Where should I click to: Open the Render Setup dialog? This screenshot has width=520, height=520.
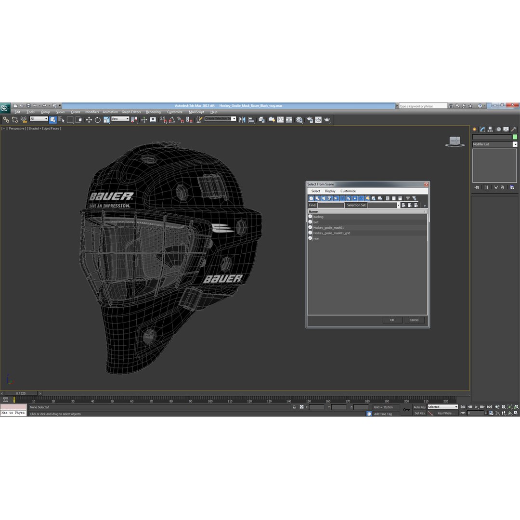point(310,120)
